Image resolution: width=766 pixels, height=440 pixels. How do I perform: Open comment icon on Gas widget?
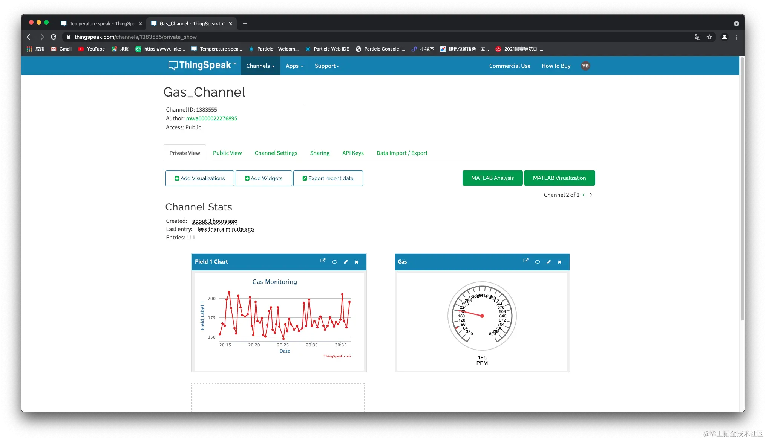[x=538, y=262]
